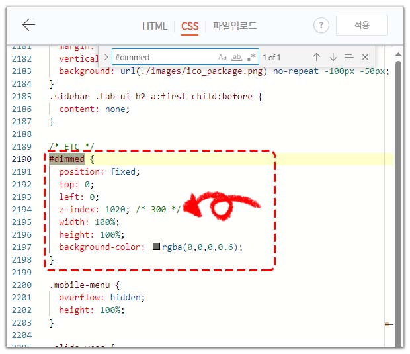The height and width of the screenshot is (354, 410).
Task: Click the url(./images/ico_package.png) value
Action: [194, 71]
